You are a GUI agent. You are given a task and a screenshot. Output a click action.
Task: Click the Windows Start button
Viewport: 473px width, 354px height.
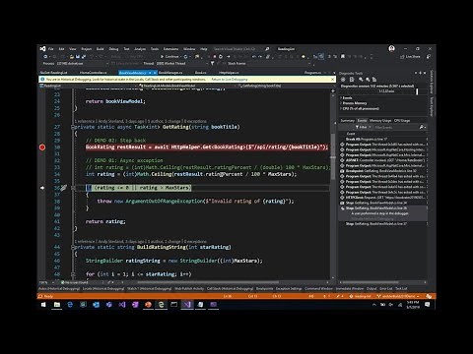tap(43, 305)
